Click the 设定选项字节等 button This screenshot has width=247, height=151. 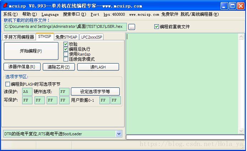click(x=95, y=91)
